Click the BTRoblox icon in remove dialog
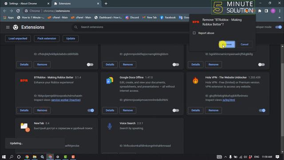 click(196, 22)
